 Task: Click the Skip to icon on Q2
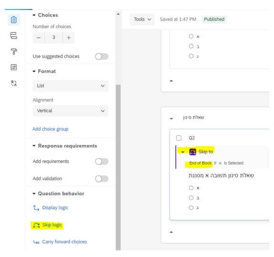click(x=192, y=152)
